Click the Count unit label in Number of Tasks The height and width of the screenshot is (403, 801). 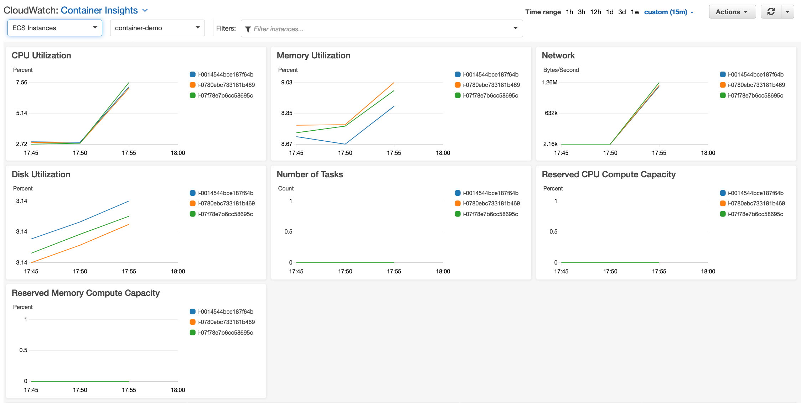[286, 188]
